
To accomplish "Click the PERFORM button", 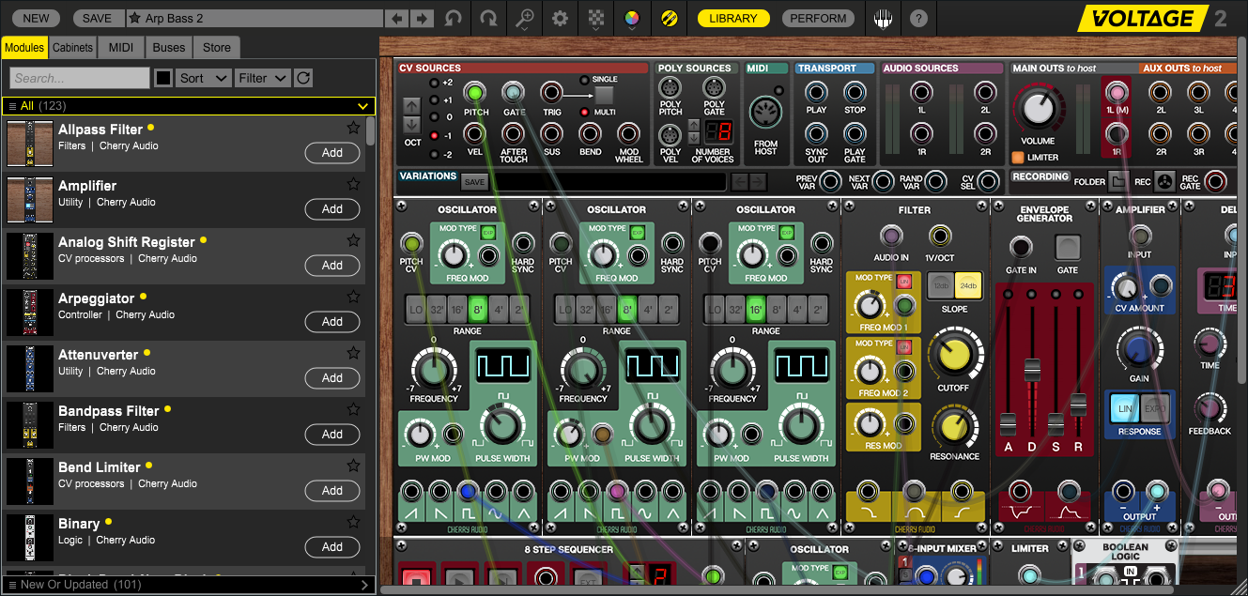I will pos(817,18).
